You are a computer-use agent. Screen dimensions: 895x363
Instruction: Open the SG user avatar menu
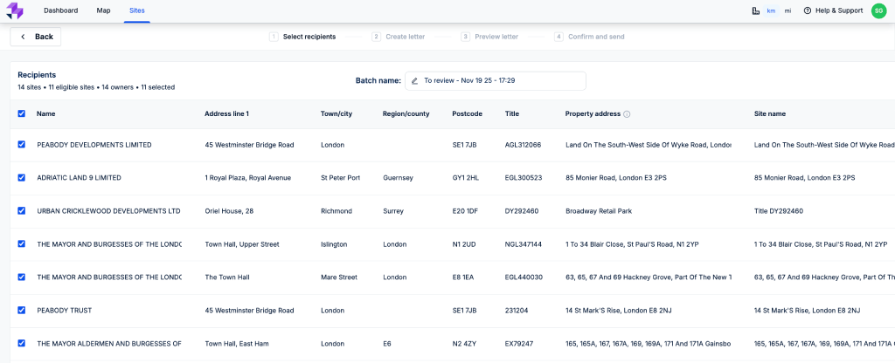(878, 10)
